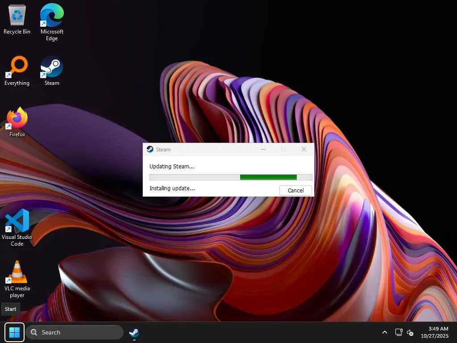The image size is (457, 343).
Task: Click the Steam icon in the taskbar
Action: pos(134,332)
